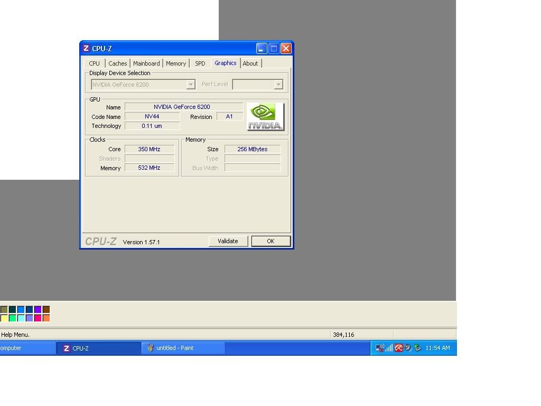Screen dimensions: 541x406
Task: Click the 11:54 AM system clock
Action: point(437,348)
